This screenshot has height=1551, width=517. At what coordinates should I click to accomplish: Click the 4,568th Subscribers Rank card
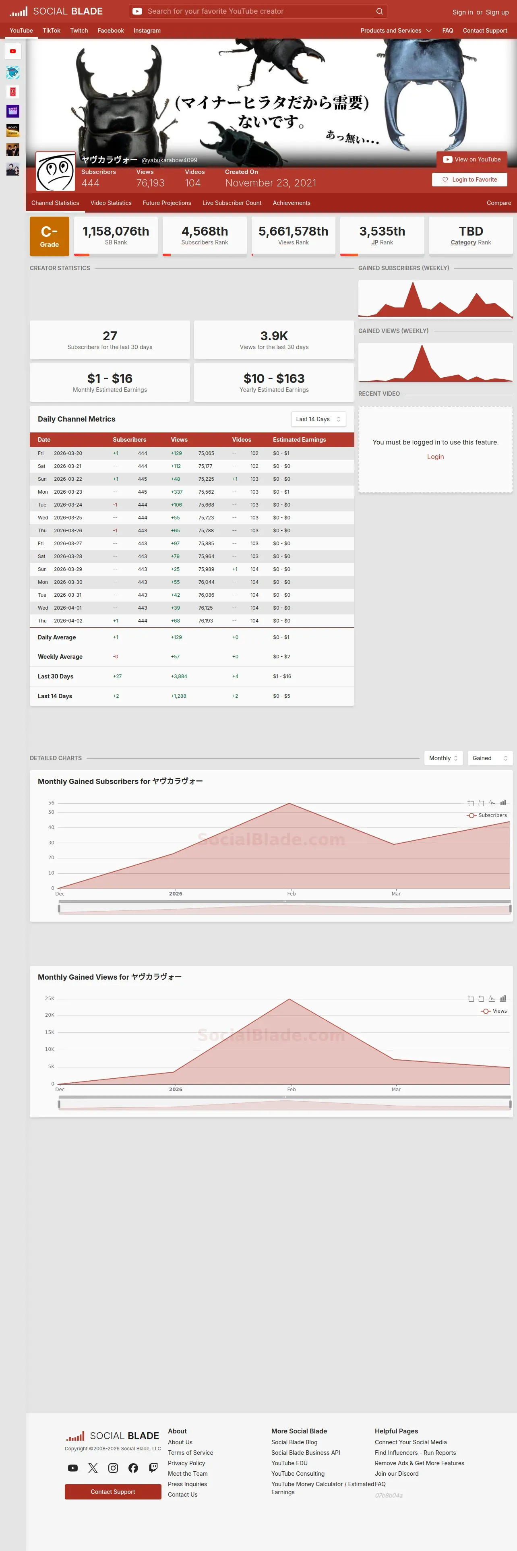205,236
